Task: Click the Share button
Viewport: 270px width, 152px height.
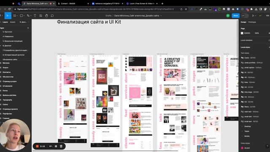Action: pyautogui.click(x=235, y=16)
